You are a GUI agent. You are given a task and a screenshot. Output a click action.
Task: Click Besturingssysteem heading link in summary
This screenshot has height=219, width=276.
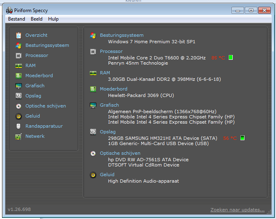tap(122, 35)
